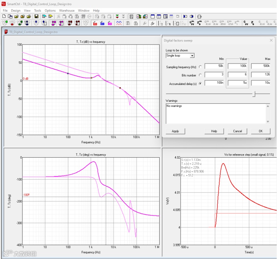
Task: Select the Bits number sweep radio button
Action: tap(200, 75)
